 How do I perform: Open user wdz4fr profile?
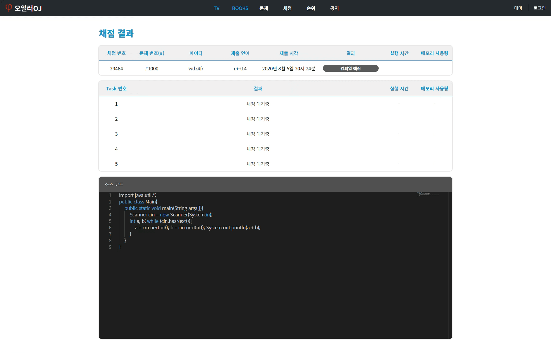coord(196,69)
